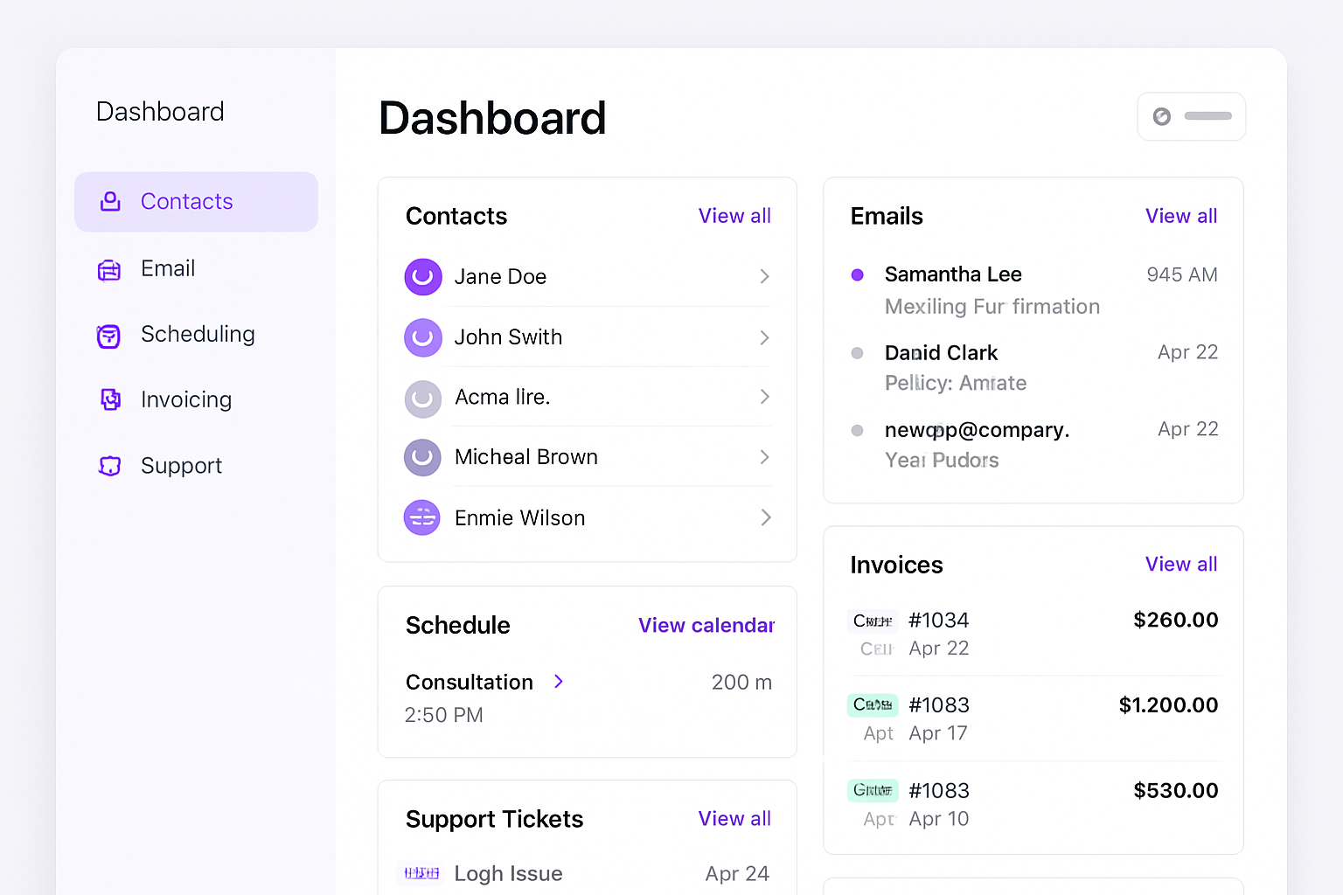1343x895 pixels.
Task: Expand the Consultation entry with its arrow
Action: tap(560, 682)
